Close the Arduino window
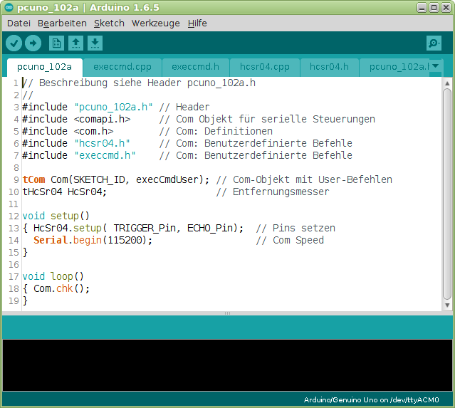Viewport: 455px width, 408px height. pos(446,7)
